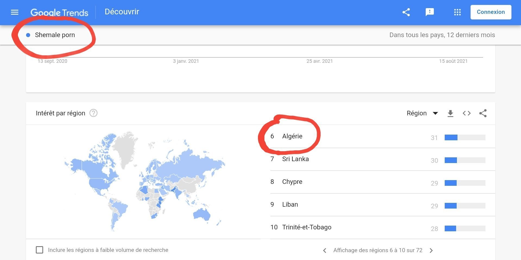Click the blue interest bar for Chypre
This screenshot has width=521, height=260.
(x=450, y=183)
